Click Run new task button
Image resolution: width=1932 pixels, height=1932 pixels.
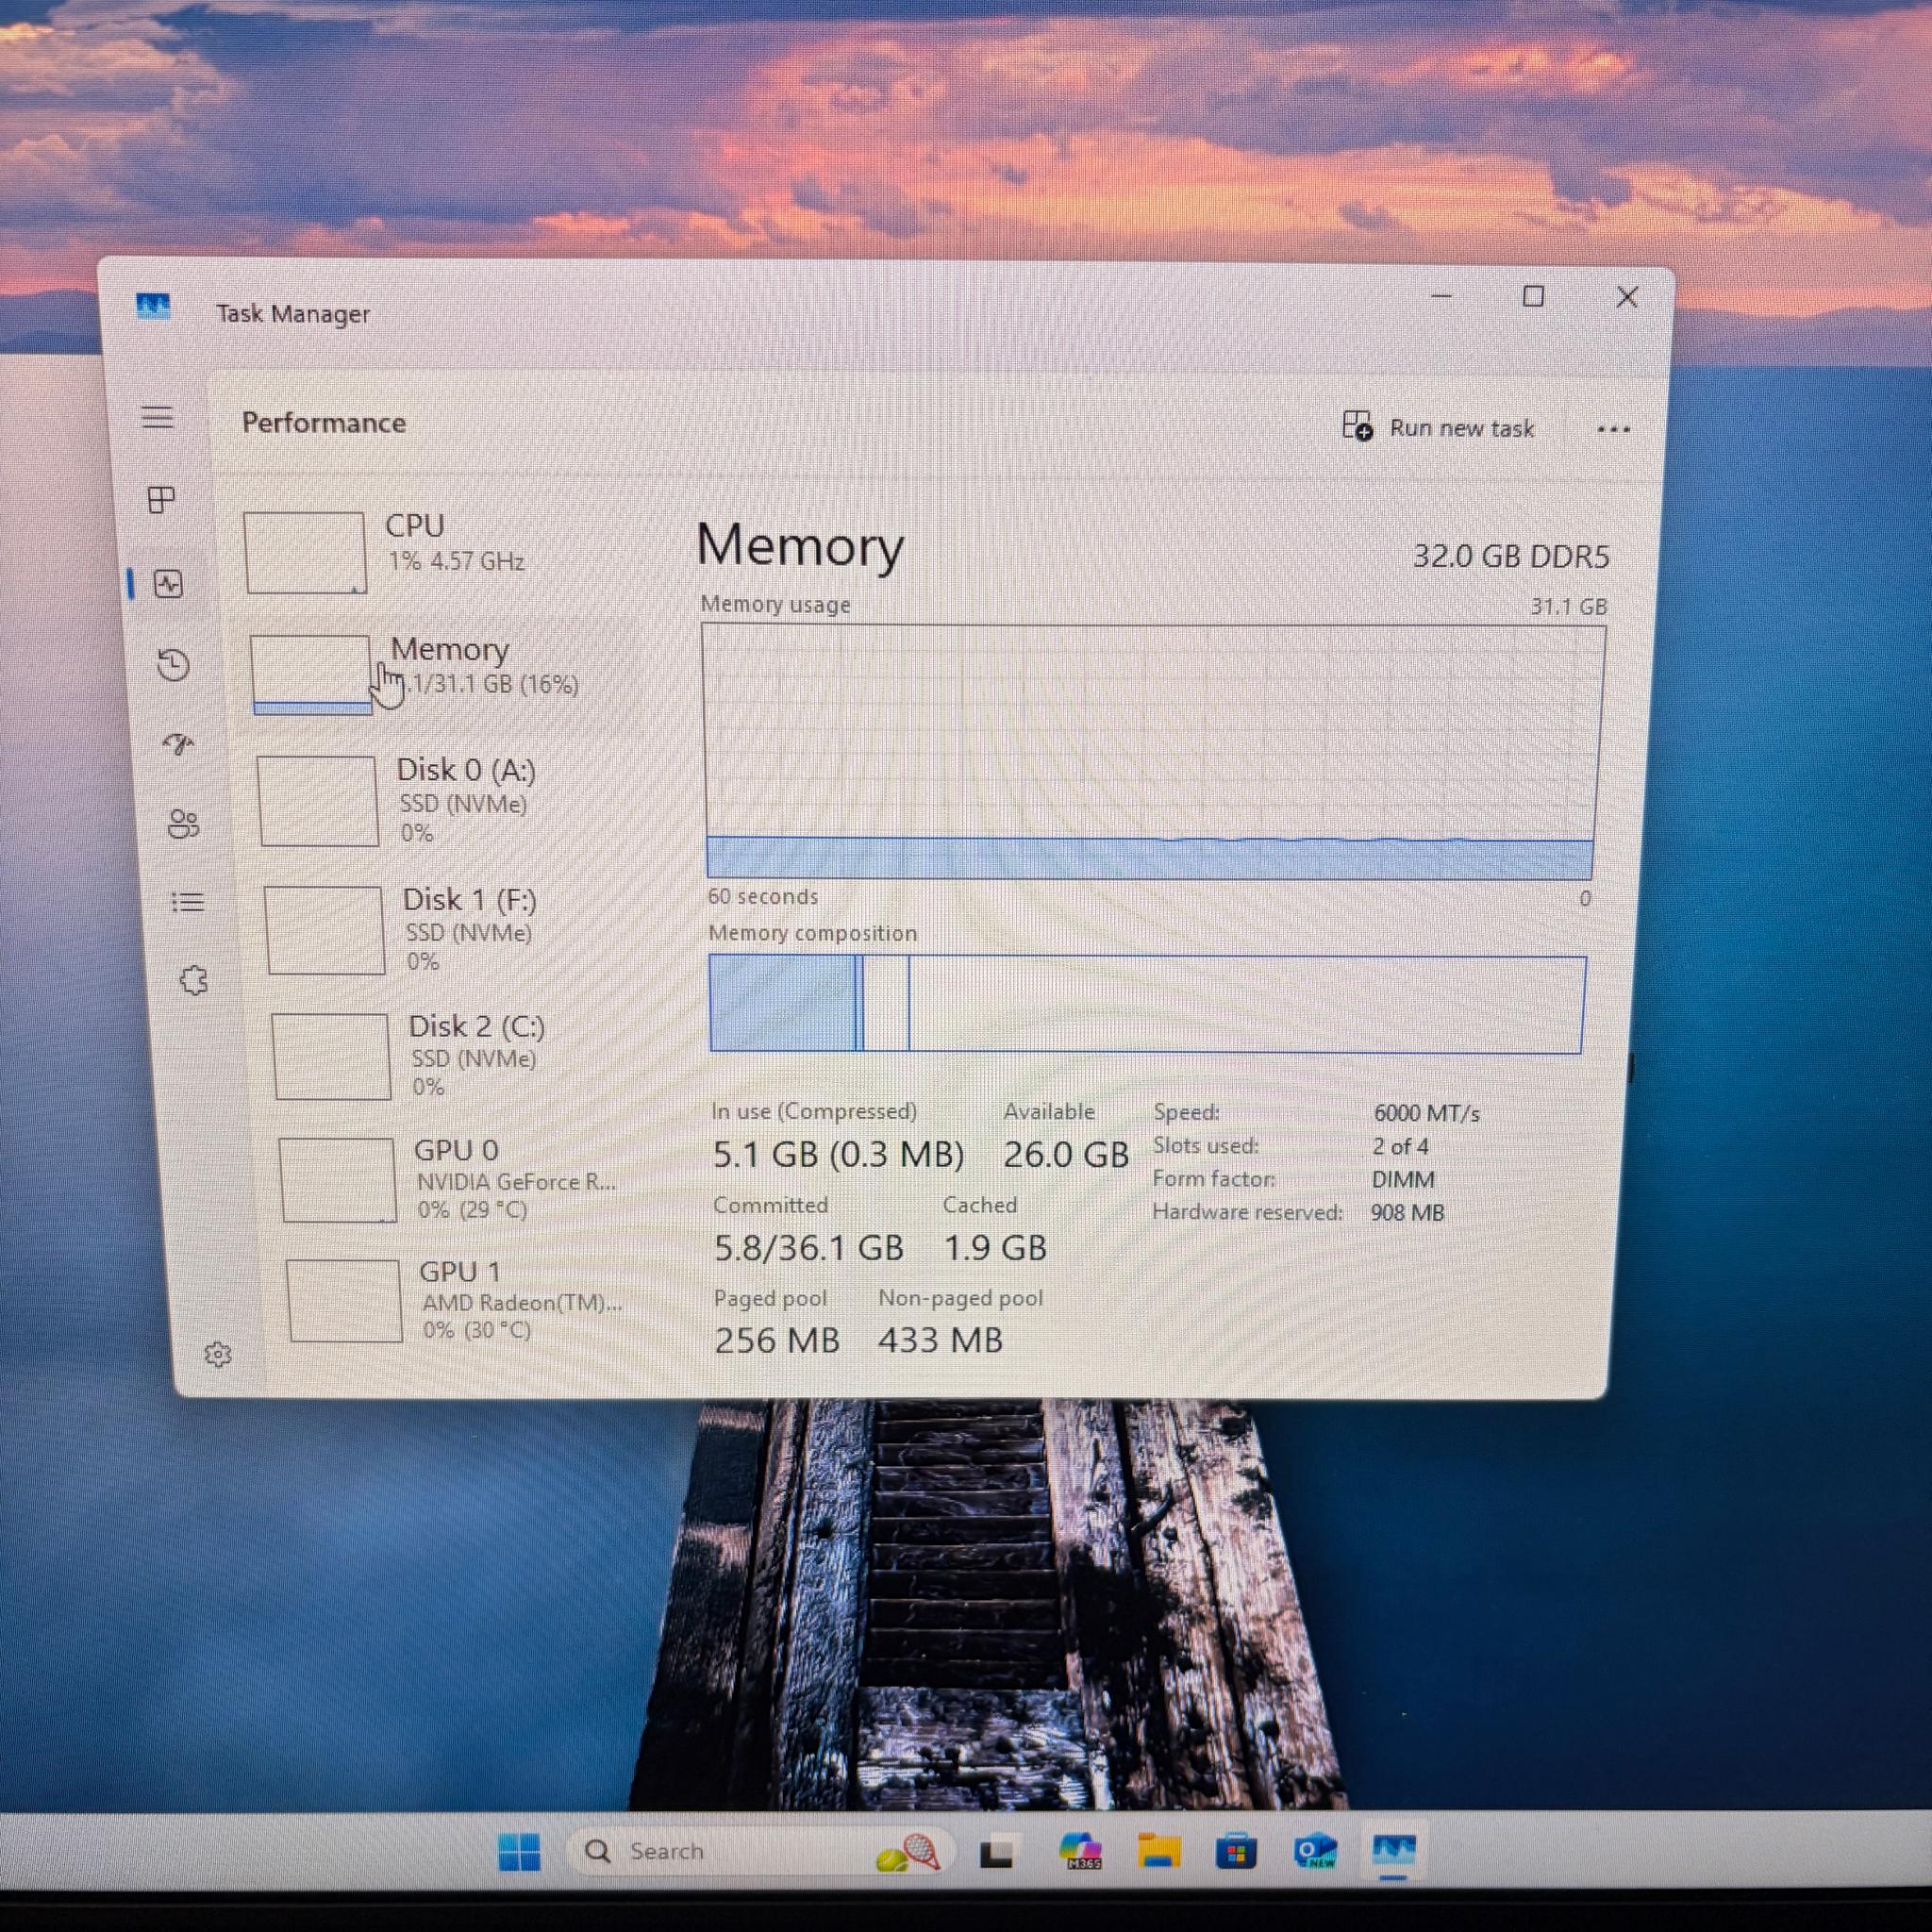(1438, 428)
